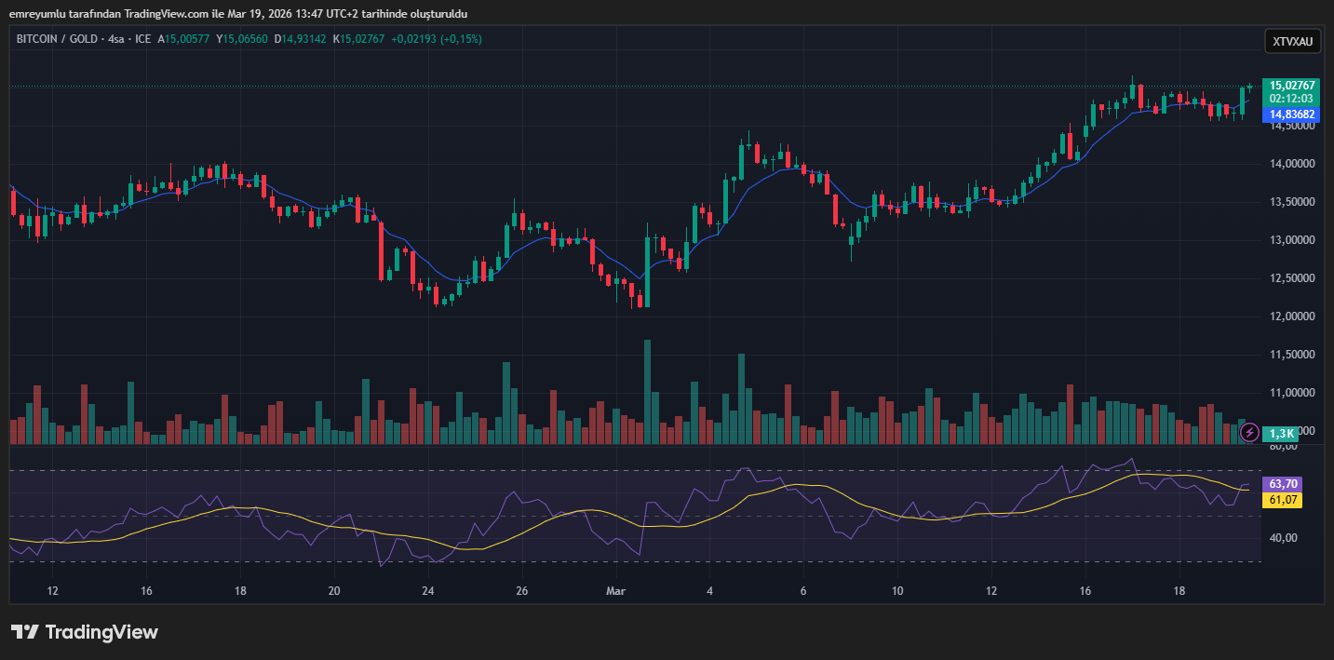Select the yellow RSI average label 61,07
Screen dimensions: 1334x660
point(1283,500)
